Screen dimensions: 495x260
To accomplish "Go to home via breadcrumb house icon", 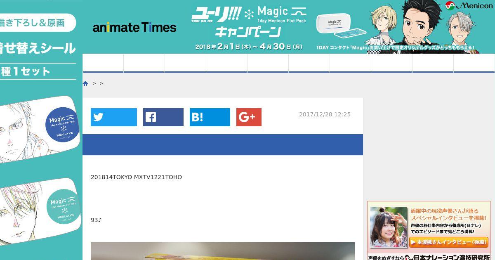I will pos(85,83).
